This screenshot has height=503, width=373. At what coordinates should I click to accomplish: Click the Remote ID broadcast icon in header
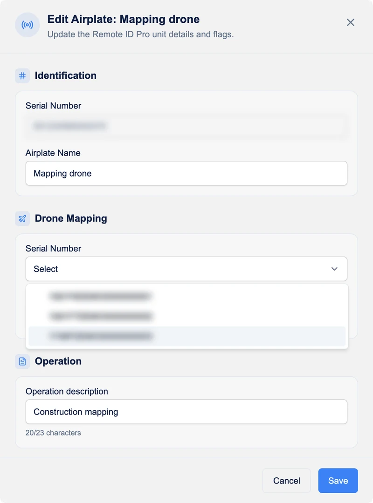28,25
